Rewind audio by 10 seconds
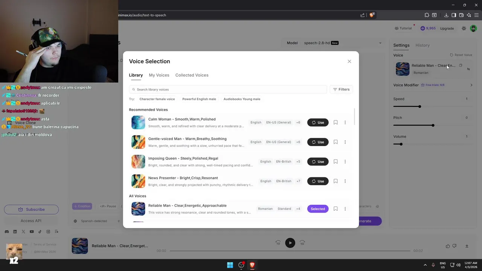The height and width of the screenshot is (271, 482). coord(278,243)
